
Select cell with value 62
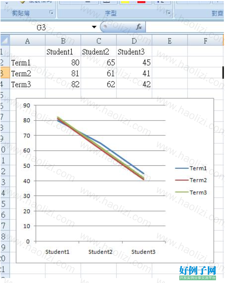tap(99, 84)
